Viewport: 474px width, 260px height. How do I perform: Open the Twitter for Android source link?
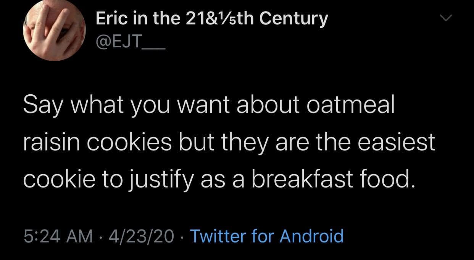(266, 236)
